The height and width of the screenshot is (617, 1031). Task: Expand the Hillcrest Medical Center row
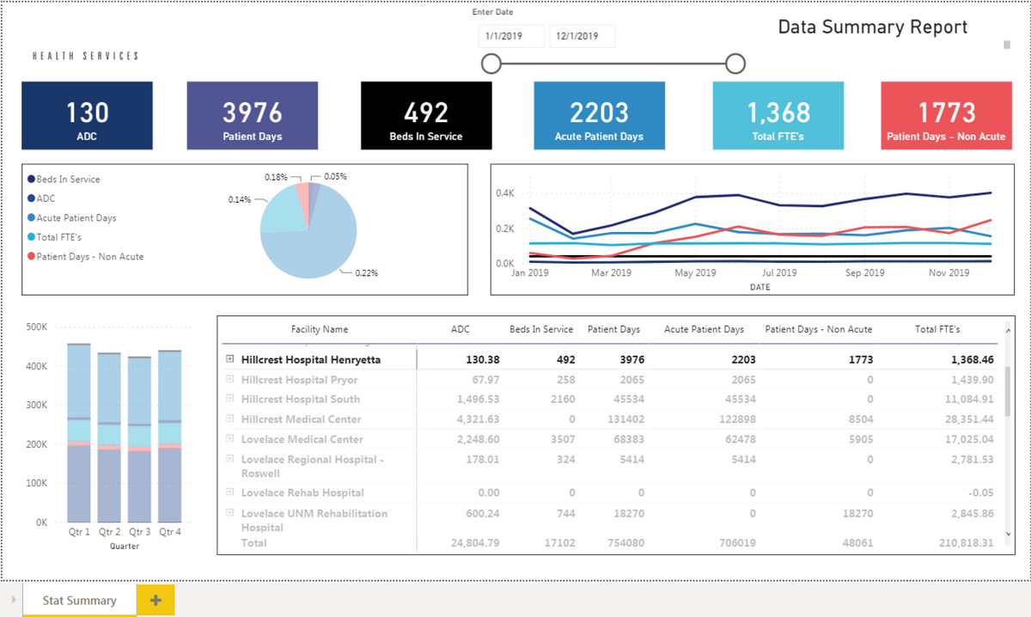(230, 418)
